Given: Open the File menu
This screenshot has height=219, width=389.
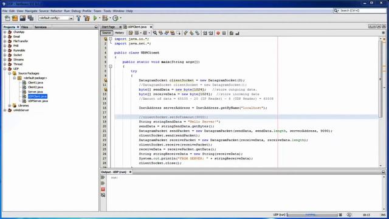Looking at the screenshot, I should click(x=5, y=11).
